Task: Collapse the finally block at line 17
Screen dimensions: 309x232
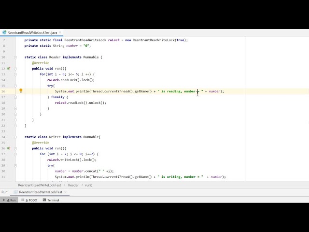Action: (15, 97)
